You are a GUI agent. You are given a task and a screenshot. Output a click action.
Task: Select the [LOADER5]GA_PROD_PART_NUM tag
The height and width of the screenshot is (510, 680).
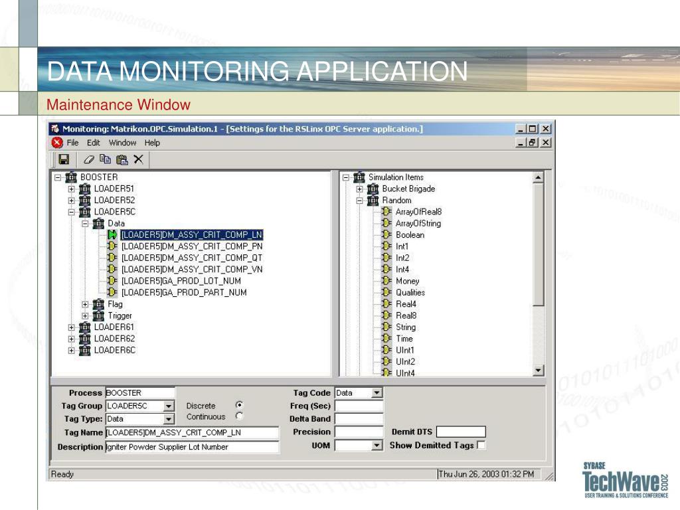point(184,293)
